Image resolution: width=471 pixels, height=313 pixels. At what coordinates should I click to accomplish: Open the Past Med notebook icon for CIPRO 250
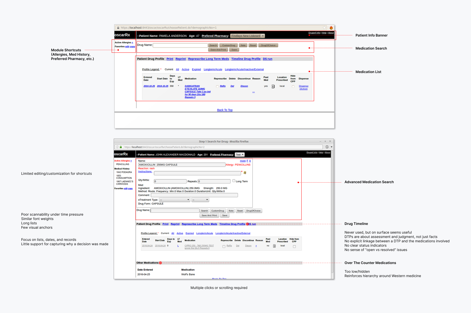click(x=274, y=246)
